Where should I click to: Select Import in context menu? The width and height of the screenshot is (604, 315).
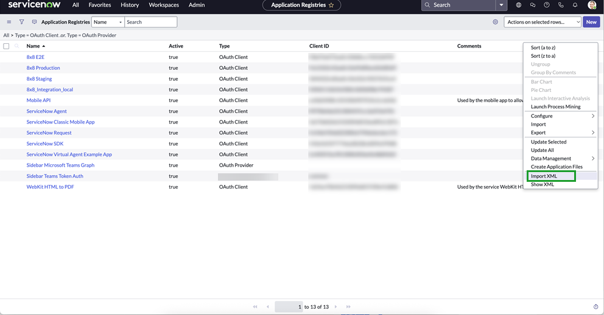pos(538,124)
